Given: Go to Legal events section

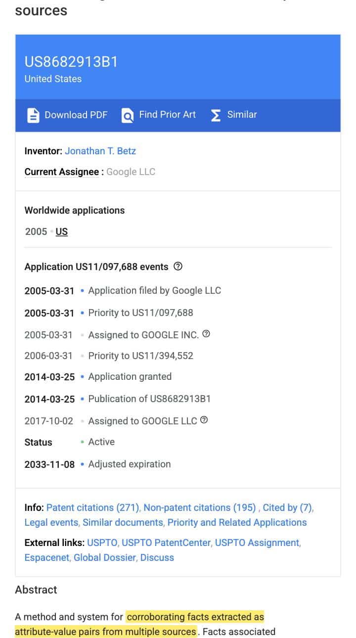Looking at the screenshot, I should [51, 522].
